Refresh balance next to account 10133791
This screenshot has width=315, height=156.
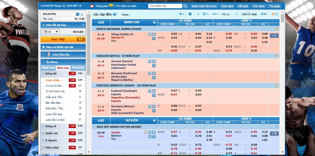click(x=82, y=14)
